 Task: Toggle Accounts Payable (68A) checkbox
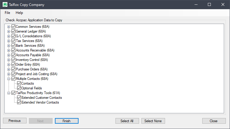[x=14, y=55]
